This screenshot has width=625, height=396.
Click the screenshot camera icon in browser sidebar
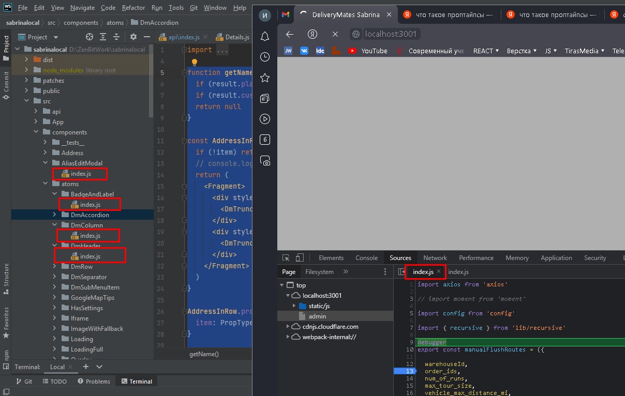click(265, 161)
